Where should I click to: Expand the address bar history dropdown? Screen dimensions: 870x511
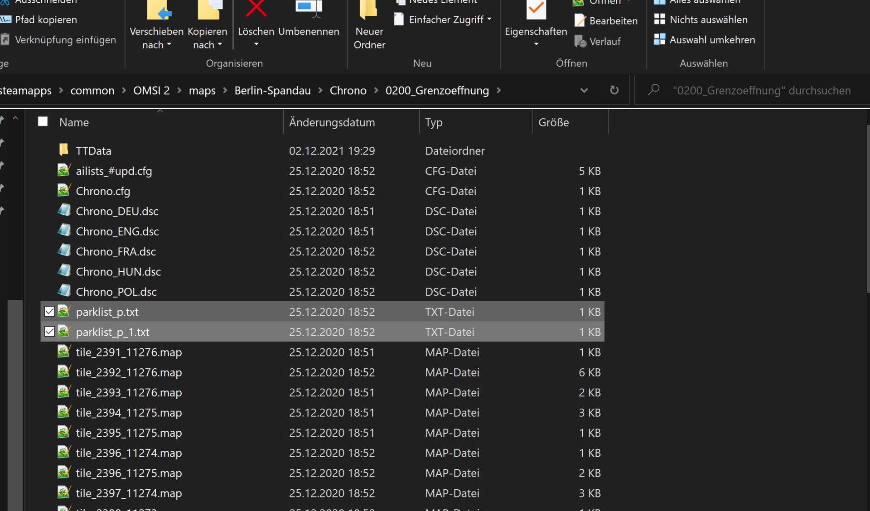(x=584, y=90)
